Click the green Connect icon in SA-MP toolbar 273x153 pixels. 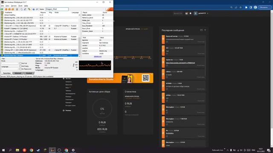tap(2, 9)
